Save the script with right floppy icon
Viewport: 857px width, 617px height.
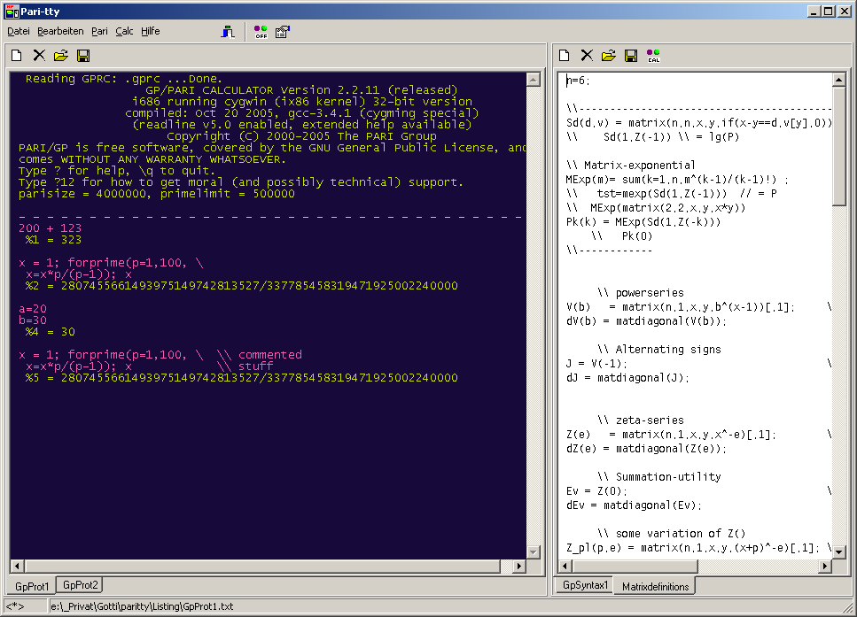coord(631,56)
